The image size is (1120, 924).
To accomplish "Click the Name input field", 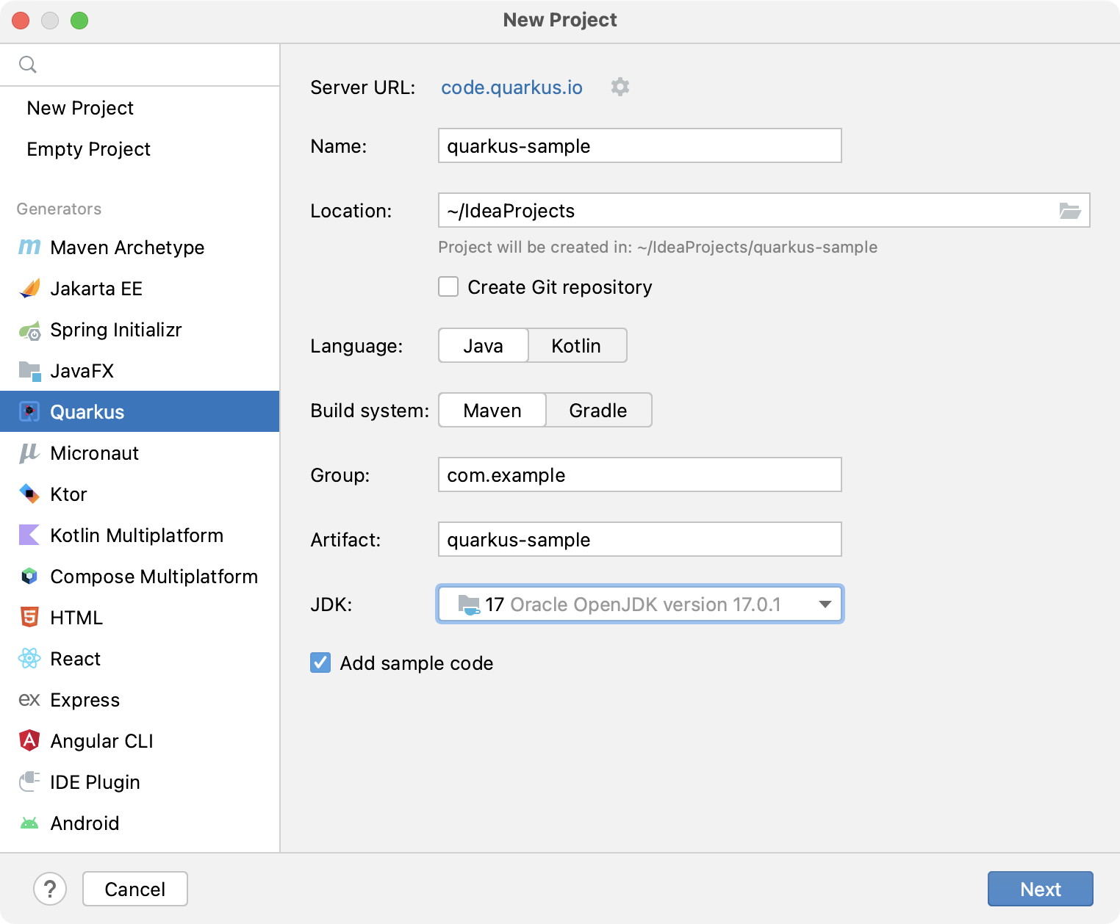I will click(x=640, y=145).
